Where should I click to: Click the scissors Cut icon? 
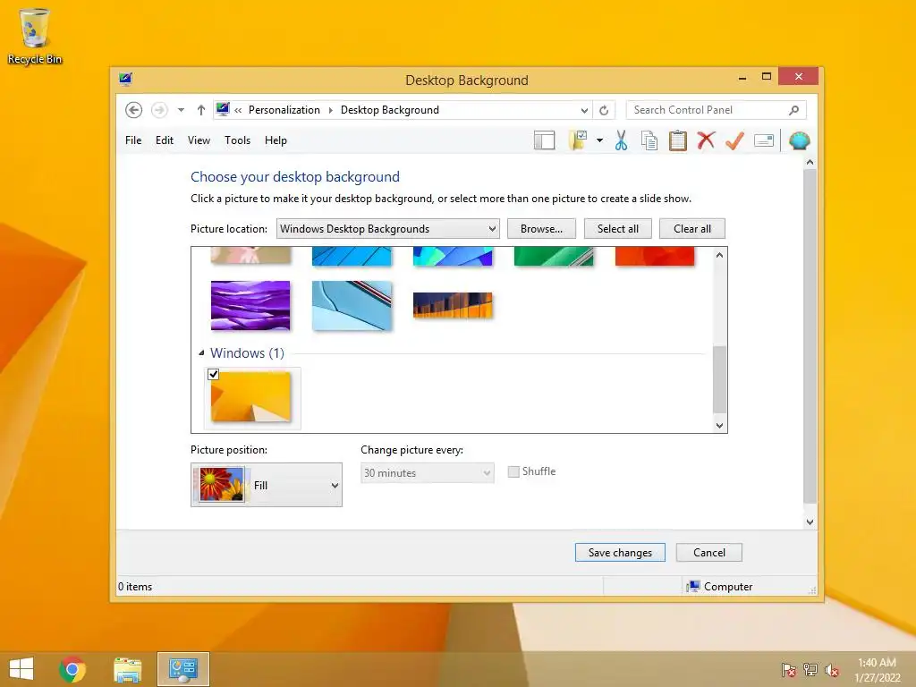tap(621, 140)
